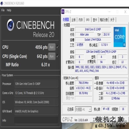Open the Help menu in Cinebench
Viewport: 129px width, 129px height.
coord(9,10)
